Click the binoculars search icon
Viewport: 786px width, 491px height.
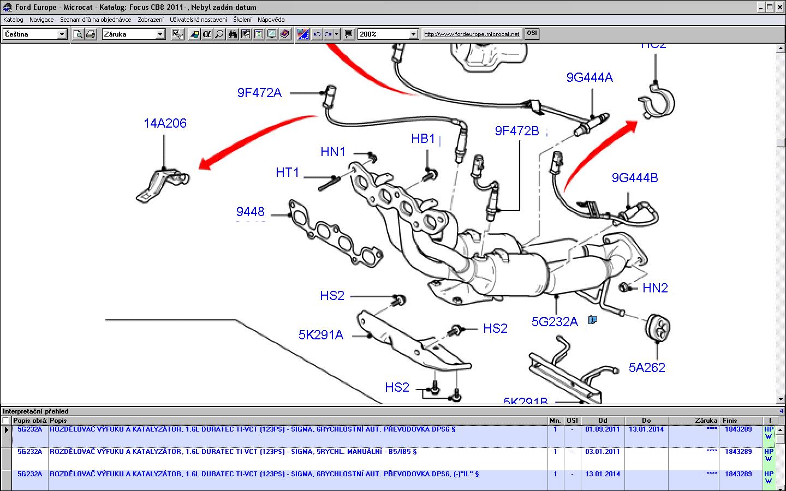[233, 34]
